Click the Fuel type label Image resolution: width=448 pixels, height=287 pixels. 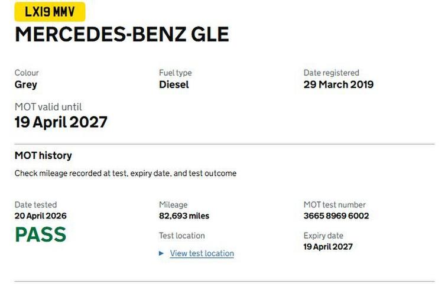click(x=175, y=73)
